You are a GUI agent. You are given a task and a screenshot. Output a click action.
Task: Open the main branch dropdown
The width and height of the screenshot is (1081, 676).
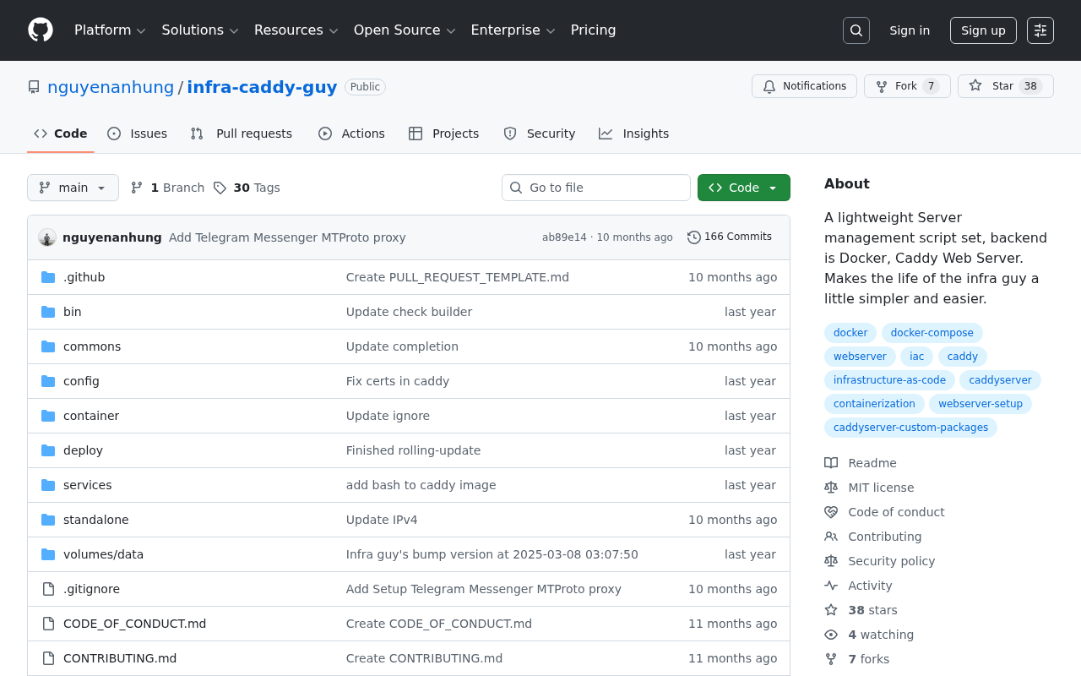tap(73, 188)
